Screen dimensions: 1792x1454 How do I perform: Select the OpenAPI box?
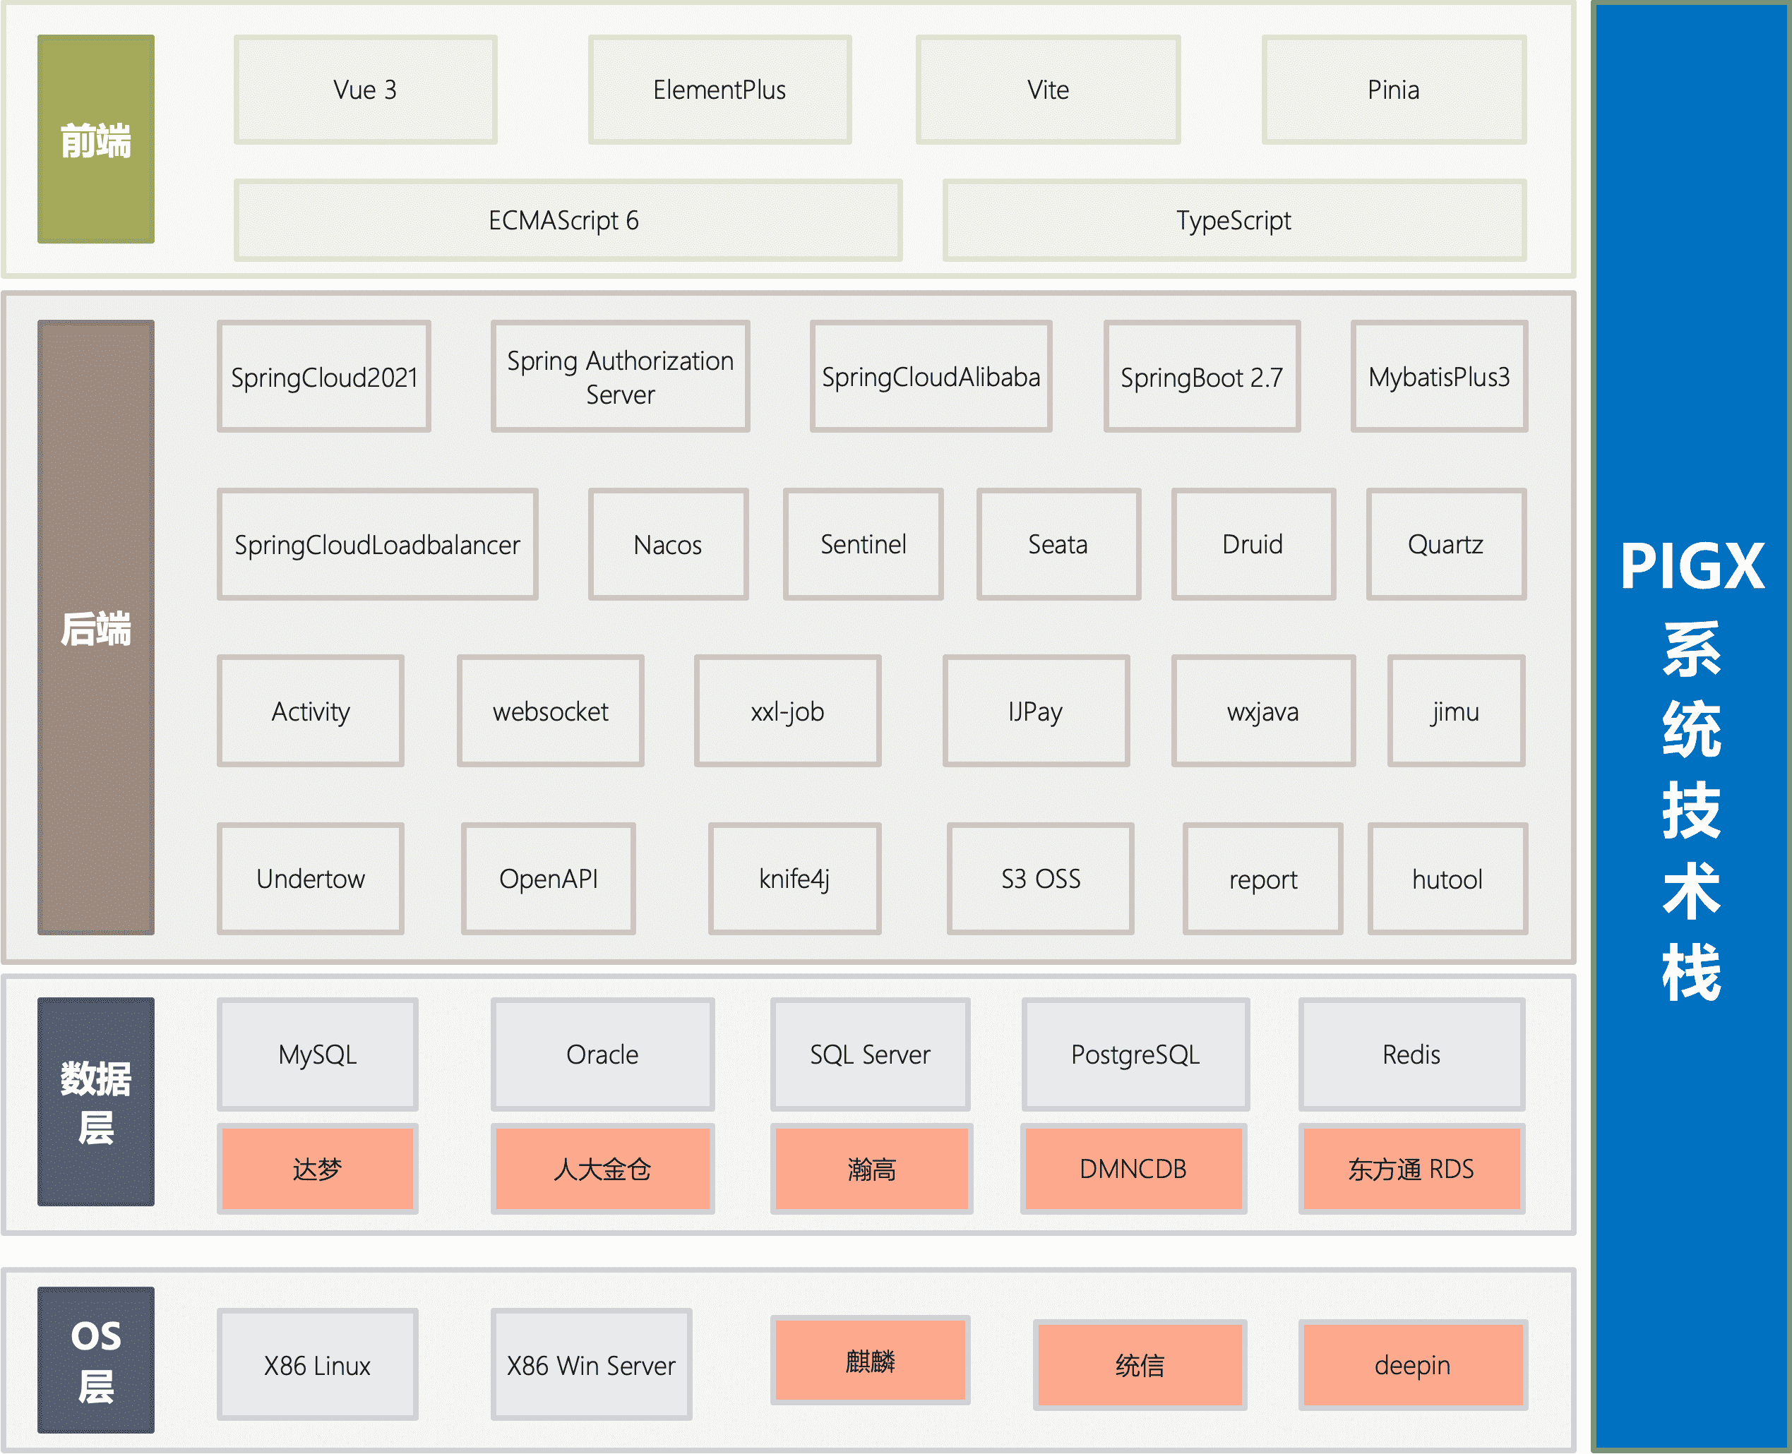pos(548,879)
